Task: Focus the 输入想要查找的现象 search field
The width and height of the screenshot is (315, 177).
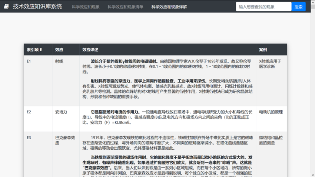Action: point(263,7)
